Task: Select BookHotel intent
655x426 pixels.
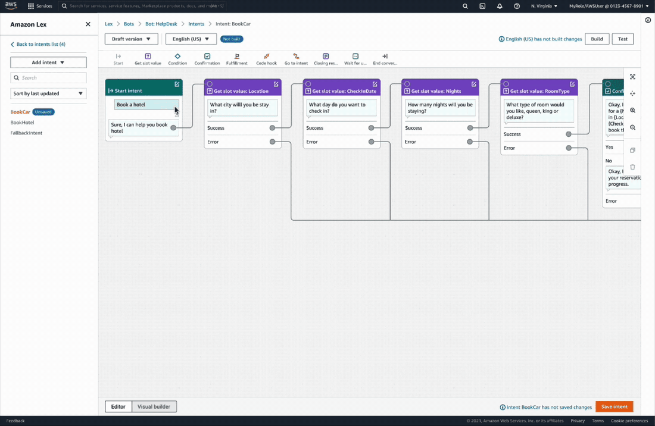Action: 22,122
